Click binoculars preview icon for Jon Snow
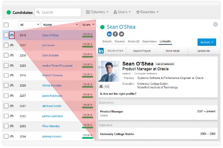Viewport: 223px width, 148px height. pyautogui.click(x=12, y=45)
